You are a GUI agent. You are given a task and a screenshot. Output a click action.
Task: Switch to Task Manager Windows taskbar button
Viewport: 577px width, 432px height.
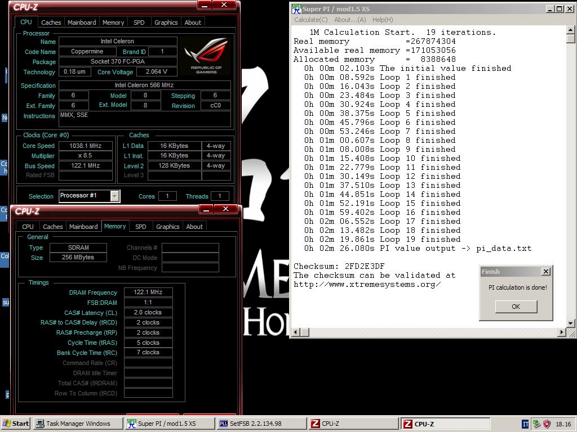78,424
